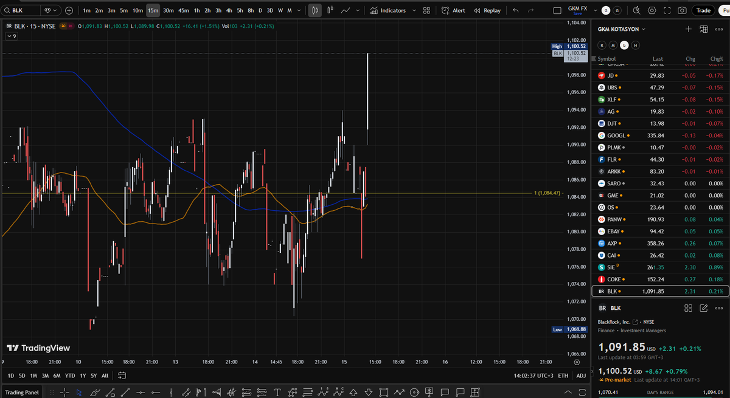Viewport: 730px width, 398px height.
Task: Switch to the 30m timeframe
Action: coord(168,10)
